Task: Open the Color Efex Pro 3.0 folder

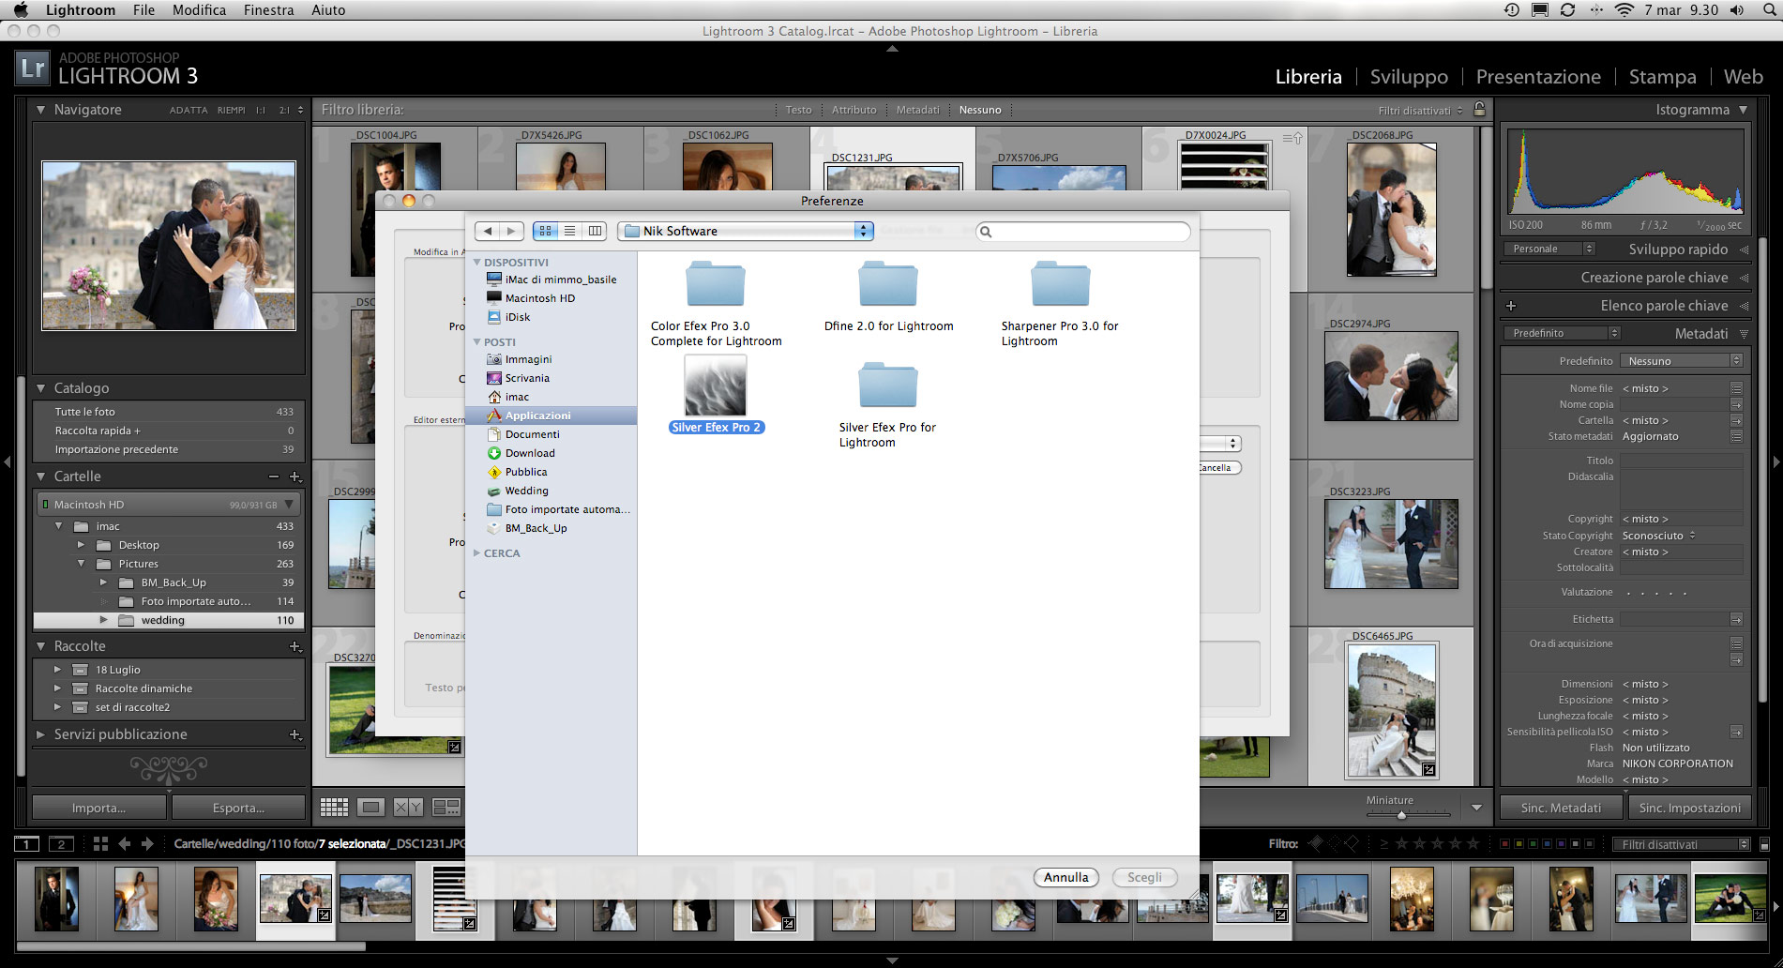Action: (716, 284)
